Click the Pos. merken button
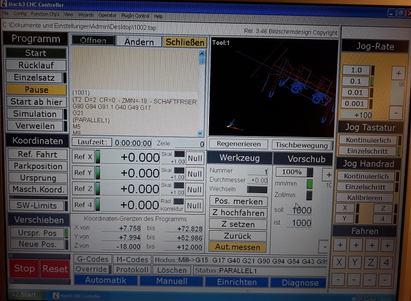This screenshot has width=411, height=301. point(238,201)
